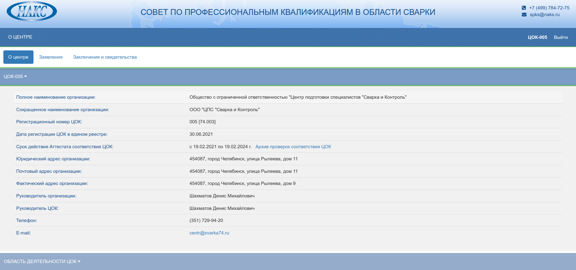Select label Дата регистрации ЦОК в едином реестре
Viewport: 576px width, 270px height.
coord(62,134)
